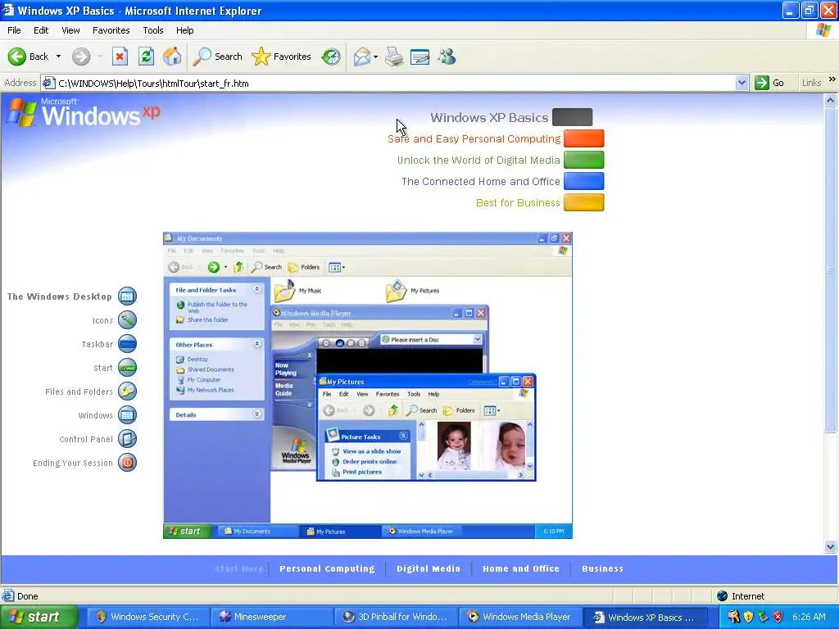Screen dimensions: 839x629
Task: Switch to Business bottom tab
Action: [602, 568]
